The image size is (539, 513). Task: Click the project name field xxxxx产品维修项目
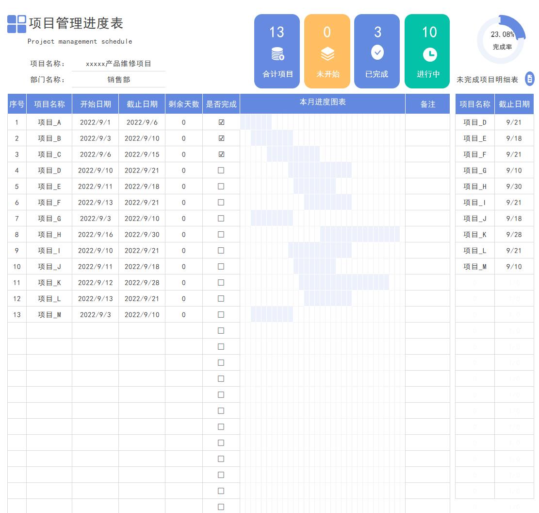(118, 64)
